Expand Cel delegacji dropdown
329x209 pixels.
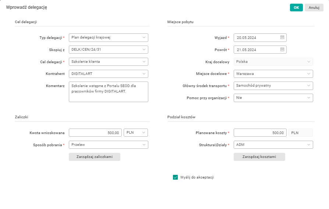[144, 61]
